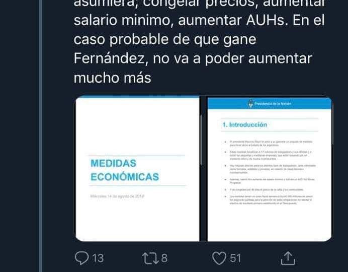
Task: Like the tweet with the heart icon
Action: [x=219, y=258]
